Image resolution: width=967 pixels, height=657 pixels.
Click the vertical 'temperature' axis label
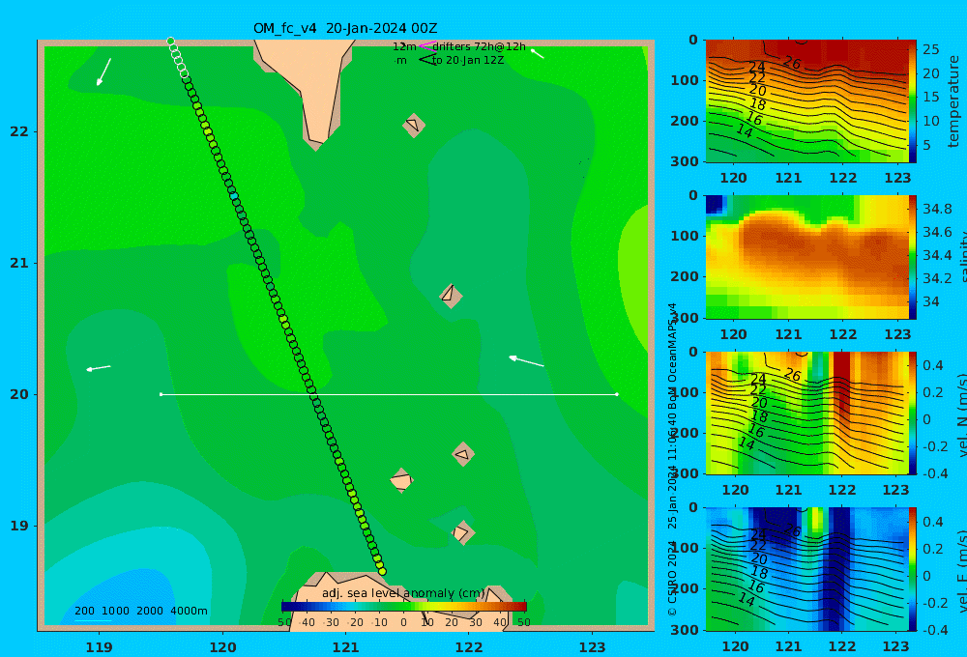953,101
